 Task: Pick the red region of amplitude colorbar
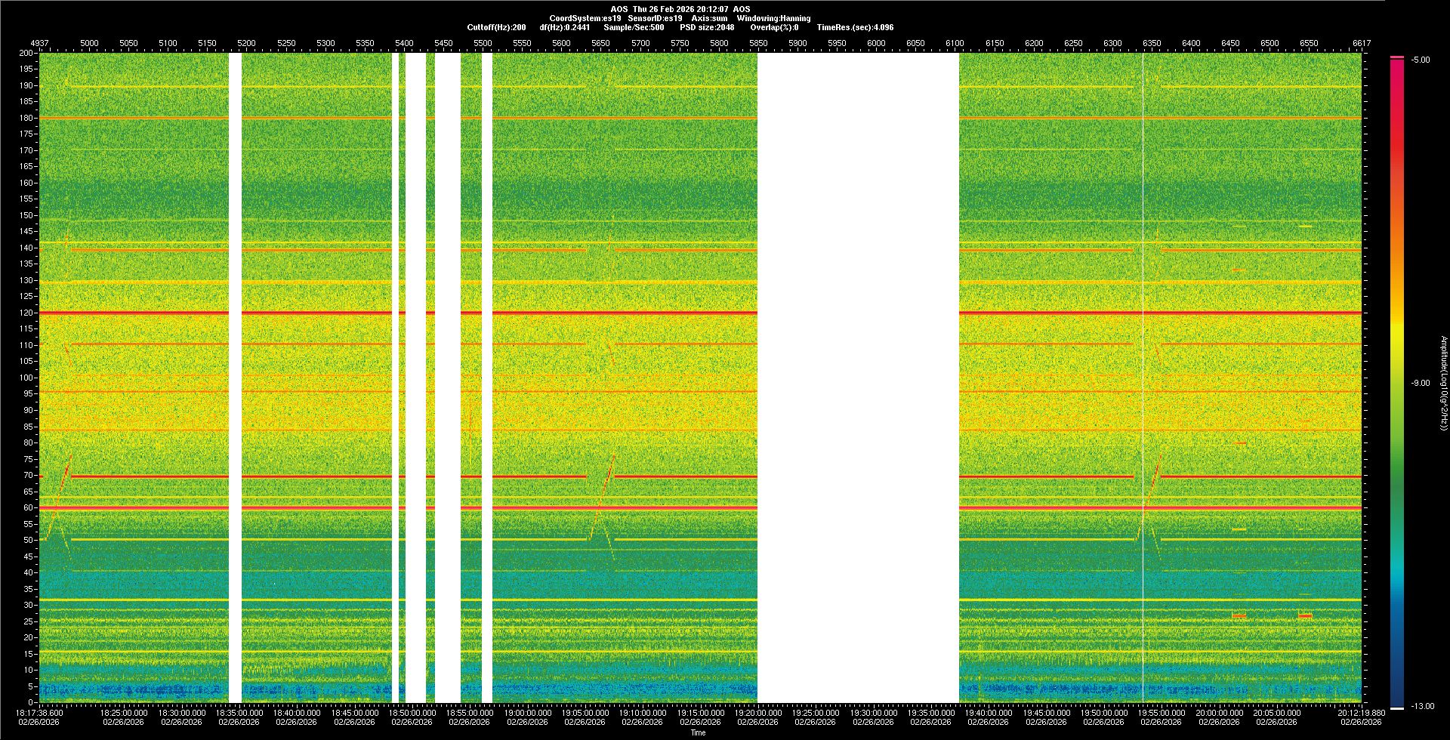pos(1397,151)
